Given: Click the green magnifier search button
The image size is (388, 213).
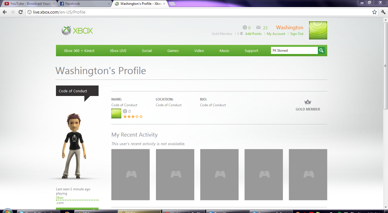Looking at the screenshot, I should 321,51.
